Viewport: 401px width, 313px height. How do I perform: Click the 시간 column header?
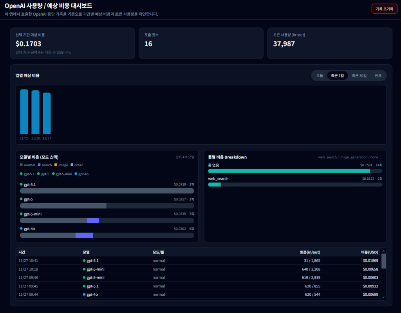coord(22,252)
